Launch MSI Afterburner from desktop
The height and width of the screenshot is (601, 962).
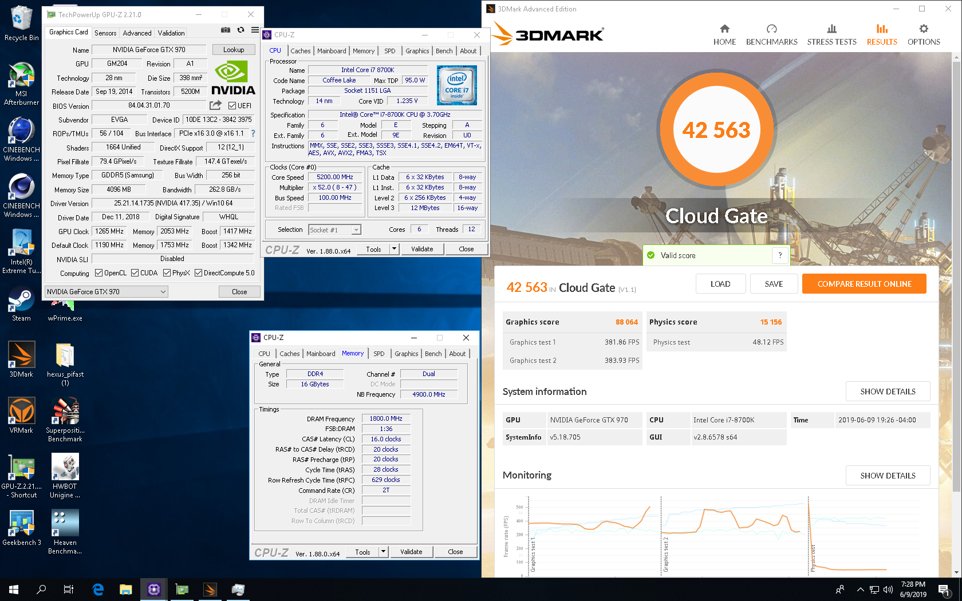(x=21, y=84)
